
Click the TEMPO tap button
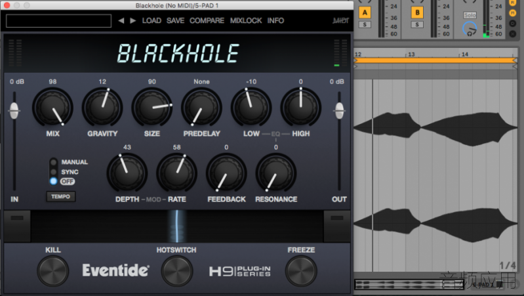(x=60, y=196)
